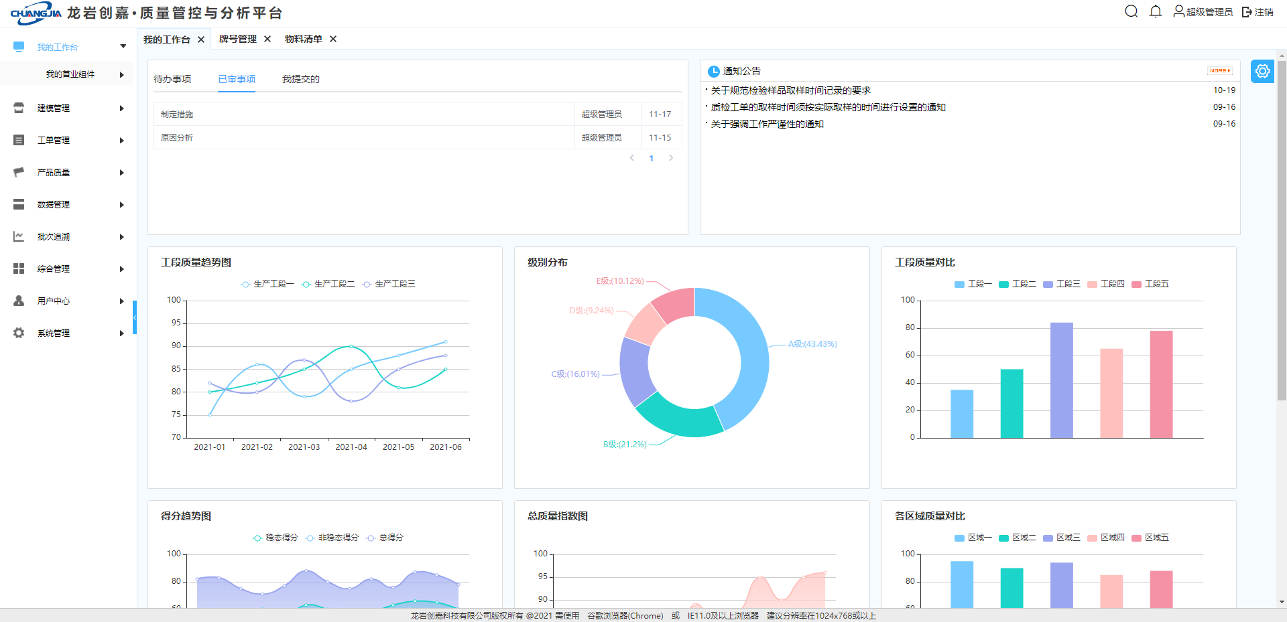This screenshot has height=622, width=1287.
Task: Click the 数据管理 sidebar icon
Action: pos(19,204)
